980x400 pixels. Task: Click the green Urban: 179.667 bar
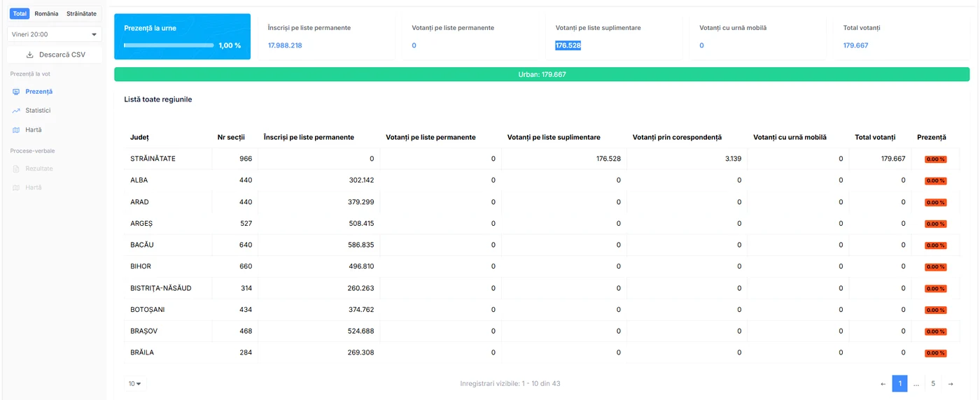coord(542,74)
